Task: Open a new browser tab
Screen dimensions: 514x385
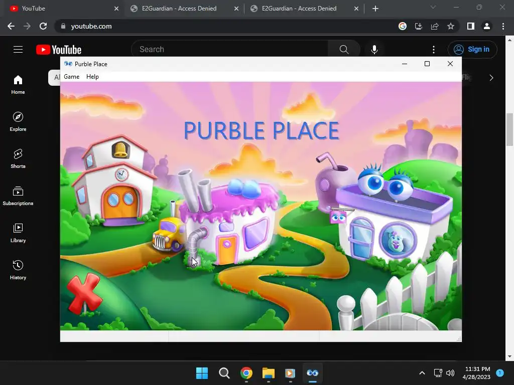Action: click(375, 9)
